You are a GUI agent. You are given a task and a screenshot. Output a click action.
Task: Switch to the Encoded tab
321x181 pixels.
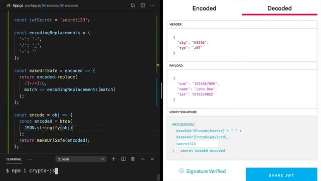click(204, 8)
